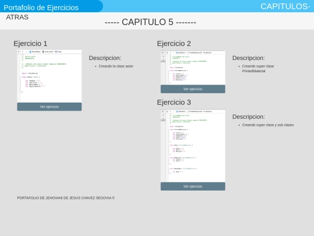The height and width of the screenshot is (236, 314).
Task: Click the Descripcion heading beside Ejercicio 2
Action: 248,58
